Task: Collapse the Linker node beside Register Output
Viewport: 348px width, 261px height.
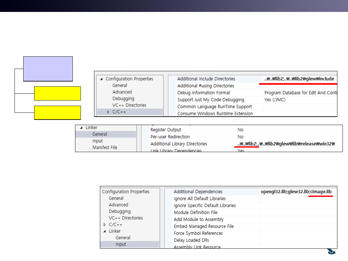Action: 81,128
